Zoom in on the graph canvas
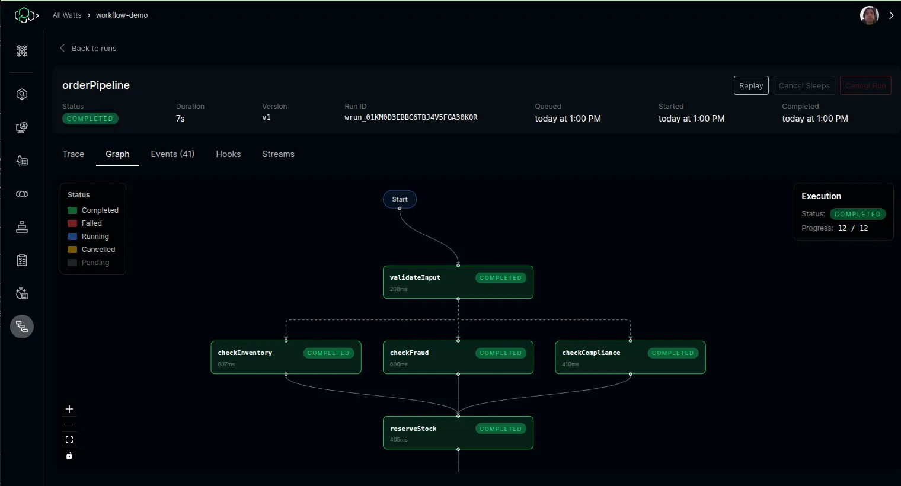The height and width of the screenshot is (486, 901). 69,408
